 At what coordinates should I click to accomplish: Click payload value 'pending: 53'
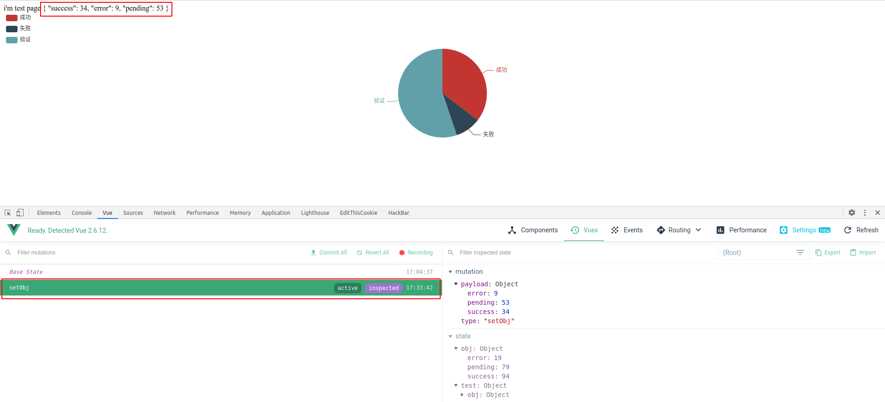[x=488, y=302]
